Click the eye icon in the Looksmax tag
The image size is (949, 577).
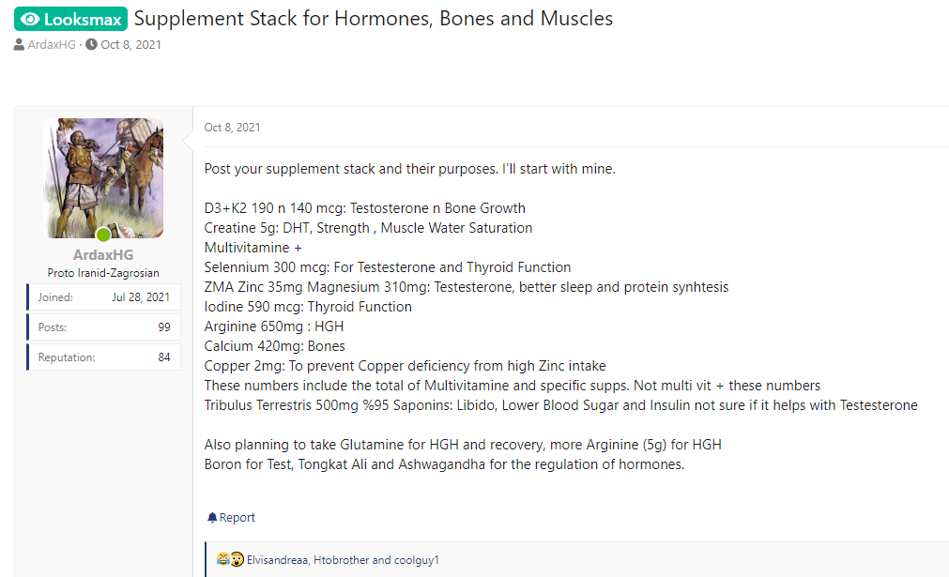click(x=30, y=19)
